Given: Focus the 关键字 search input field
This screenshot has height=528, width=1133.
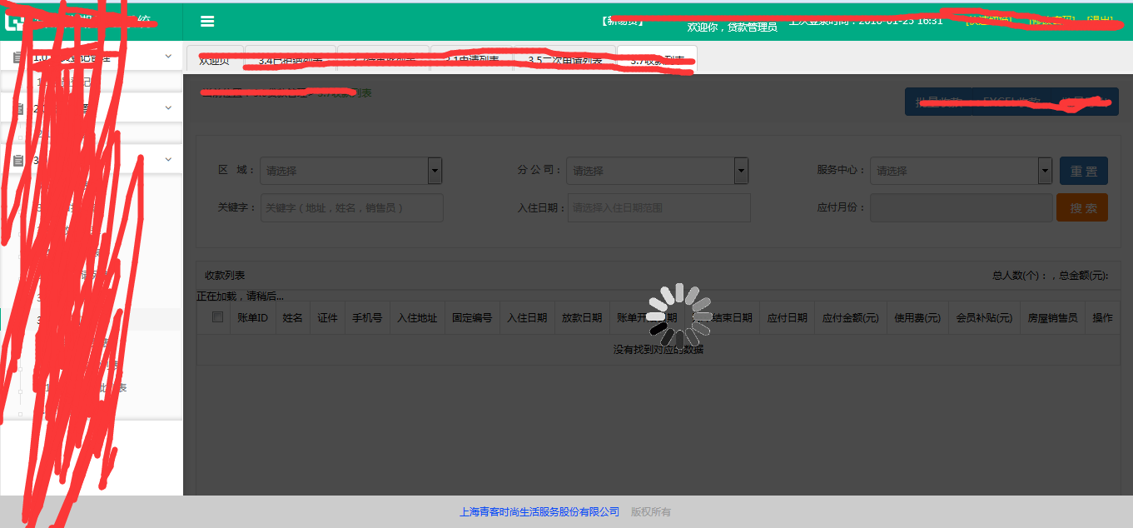Looking at the screenshot, I should point(352,208).
